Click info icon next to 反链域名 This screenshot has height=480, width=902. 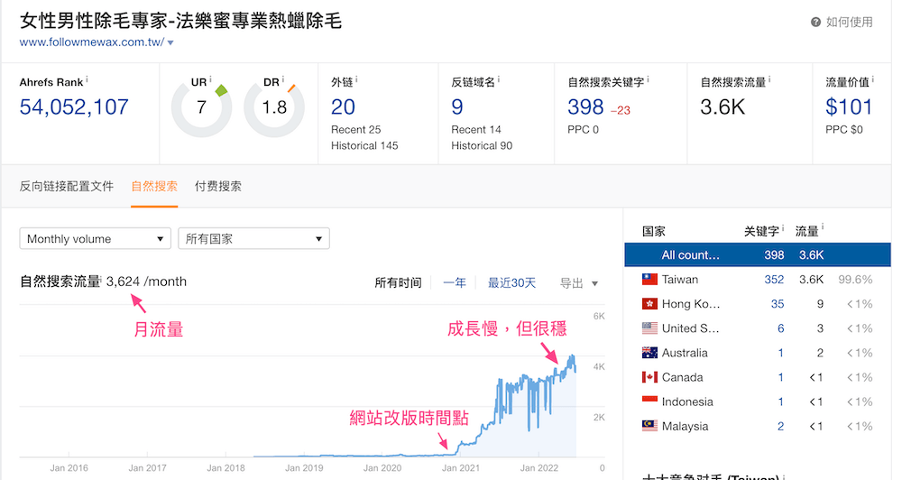coord(498,79)
